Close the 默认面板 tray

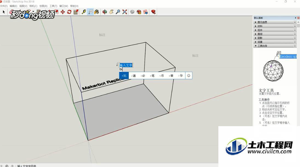tap(298, 18)
